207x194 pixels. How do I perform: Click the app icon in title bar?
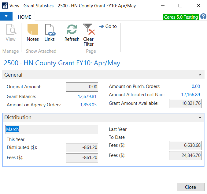pos(5,6)
